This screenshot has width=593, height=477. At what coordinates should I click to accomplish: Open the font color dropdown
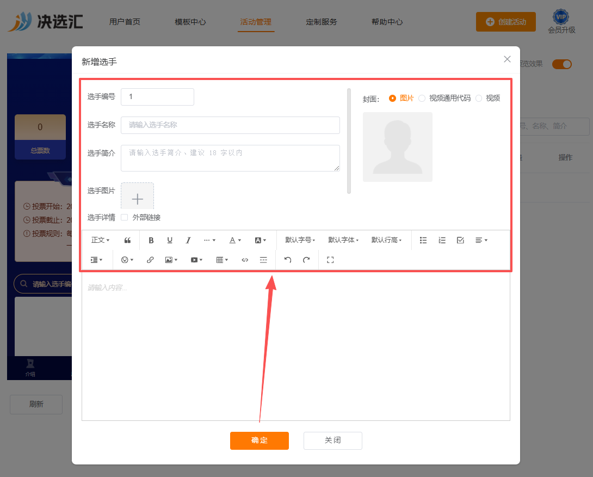coord(235,240)
